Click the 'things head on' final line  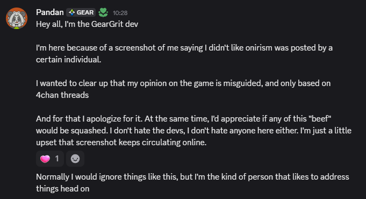(x=62, y=189)
